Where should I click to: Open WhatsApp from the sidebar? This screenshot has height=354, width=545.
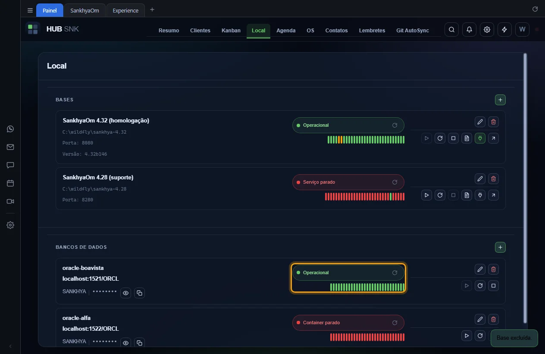10,129
